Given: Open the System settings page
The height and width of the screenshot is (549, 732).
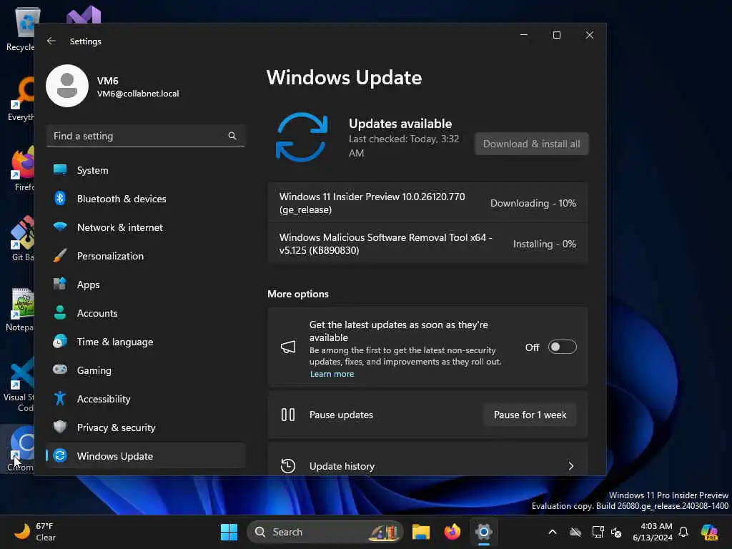Looking at the screenshot, I should click(x=146, y=170).
